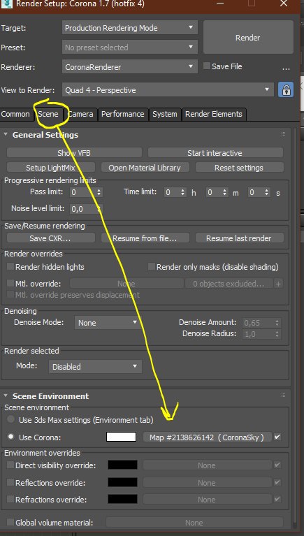Open the Preset dropdown

click(x=130, y=48)
